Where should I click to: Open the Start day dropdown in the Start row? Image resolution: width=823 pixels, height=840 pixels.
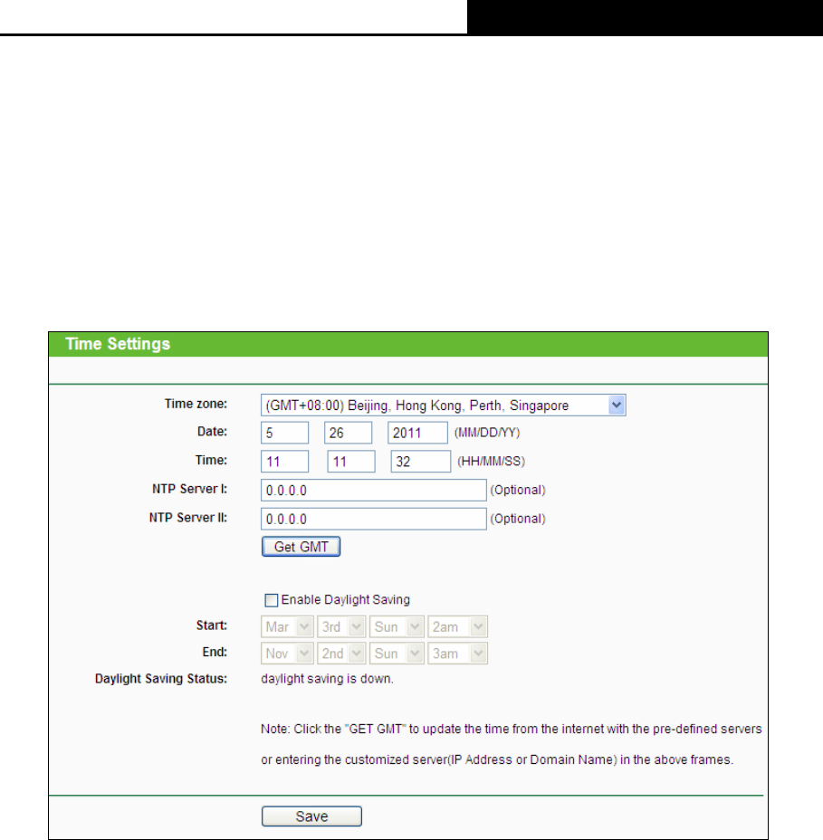tap(397, 626)
